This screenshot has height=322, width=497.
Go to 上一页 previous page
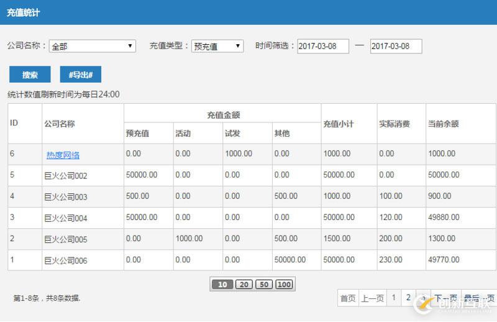tap(372, 298)
